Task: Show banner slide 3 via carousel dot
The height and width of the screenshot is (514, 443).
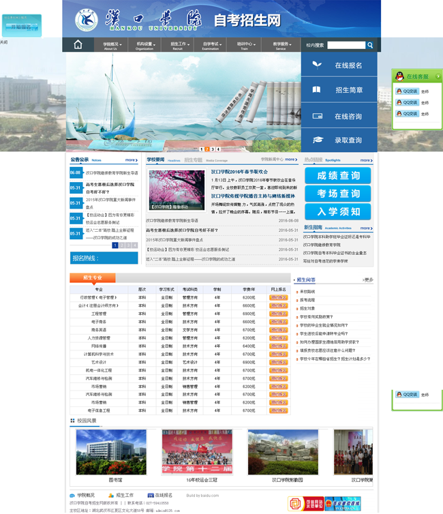Action: 213,149
